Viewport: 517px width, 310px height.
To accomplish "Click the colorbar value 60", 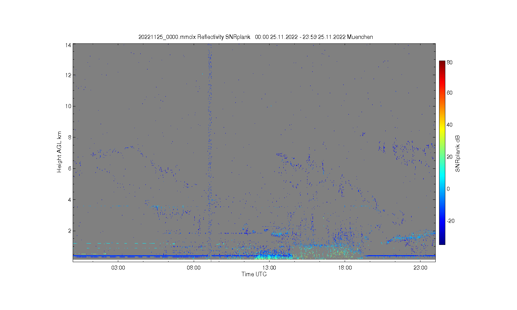I will coord(449,93).
